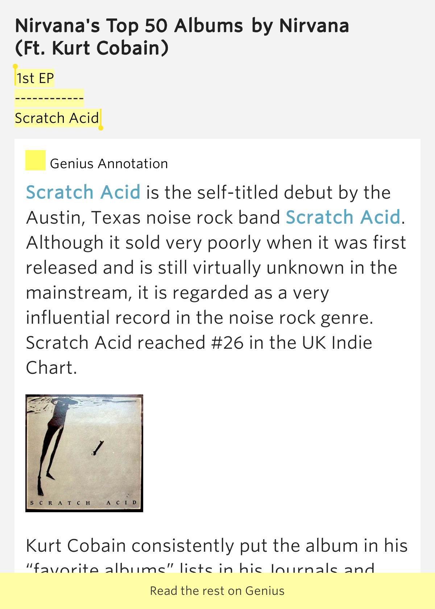Click the sentence mentioning UK Indie Chart
435x609 pixels.
tap(199, 342)
